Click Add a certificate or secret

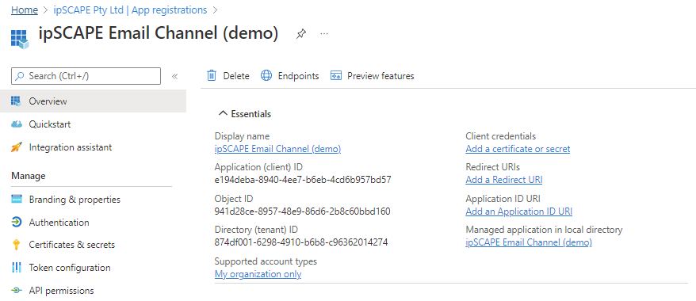[518, 149]
